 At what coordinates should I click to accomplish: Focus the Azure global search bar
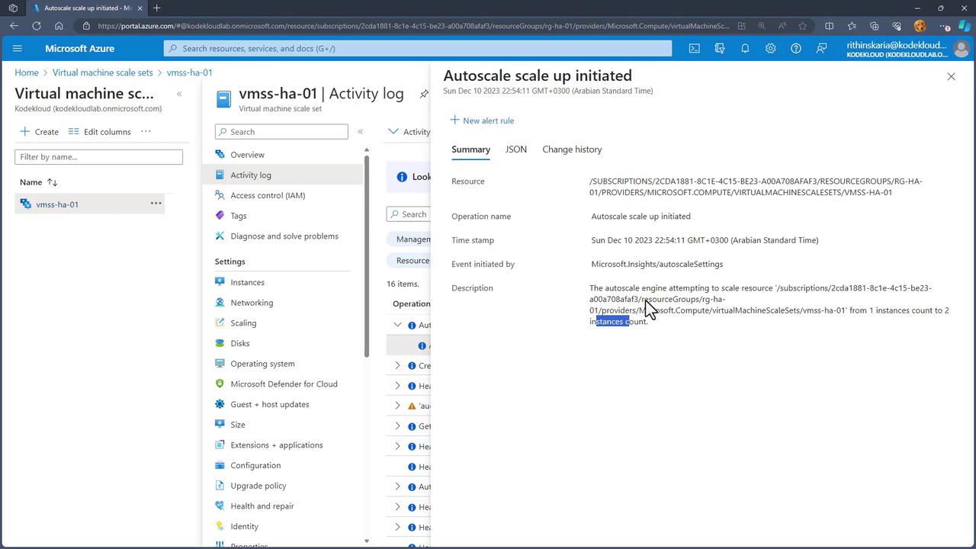(x=418, y=48)
